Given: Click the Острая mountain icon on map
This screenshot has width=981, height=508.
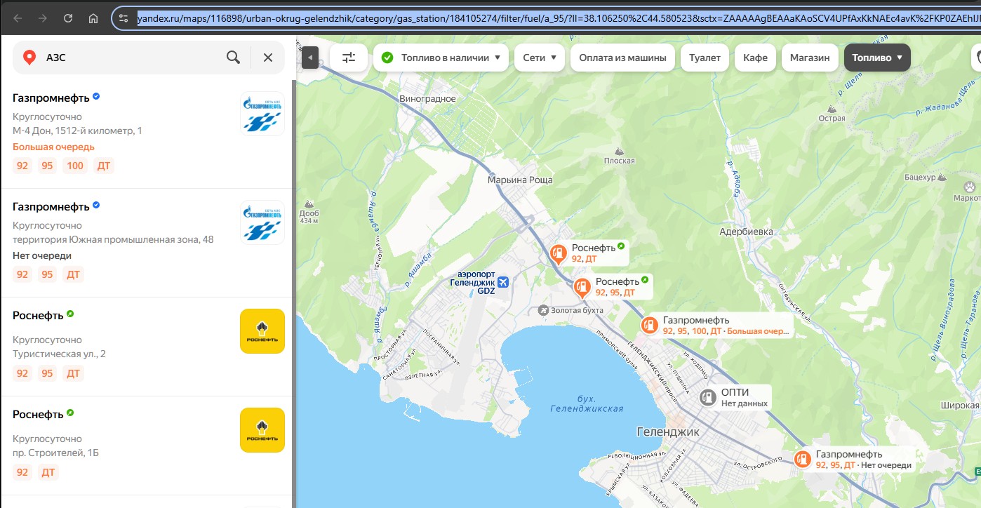Looking at the screenshot, I should [832, 109].
